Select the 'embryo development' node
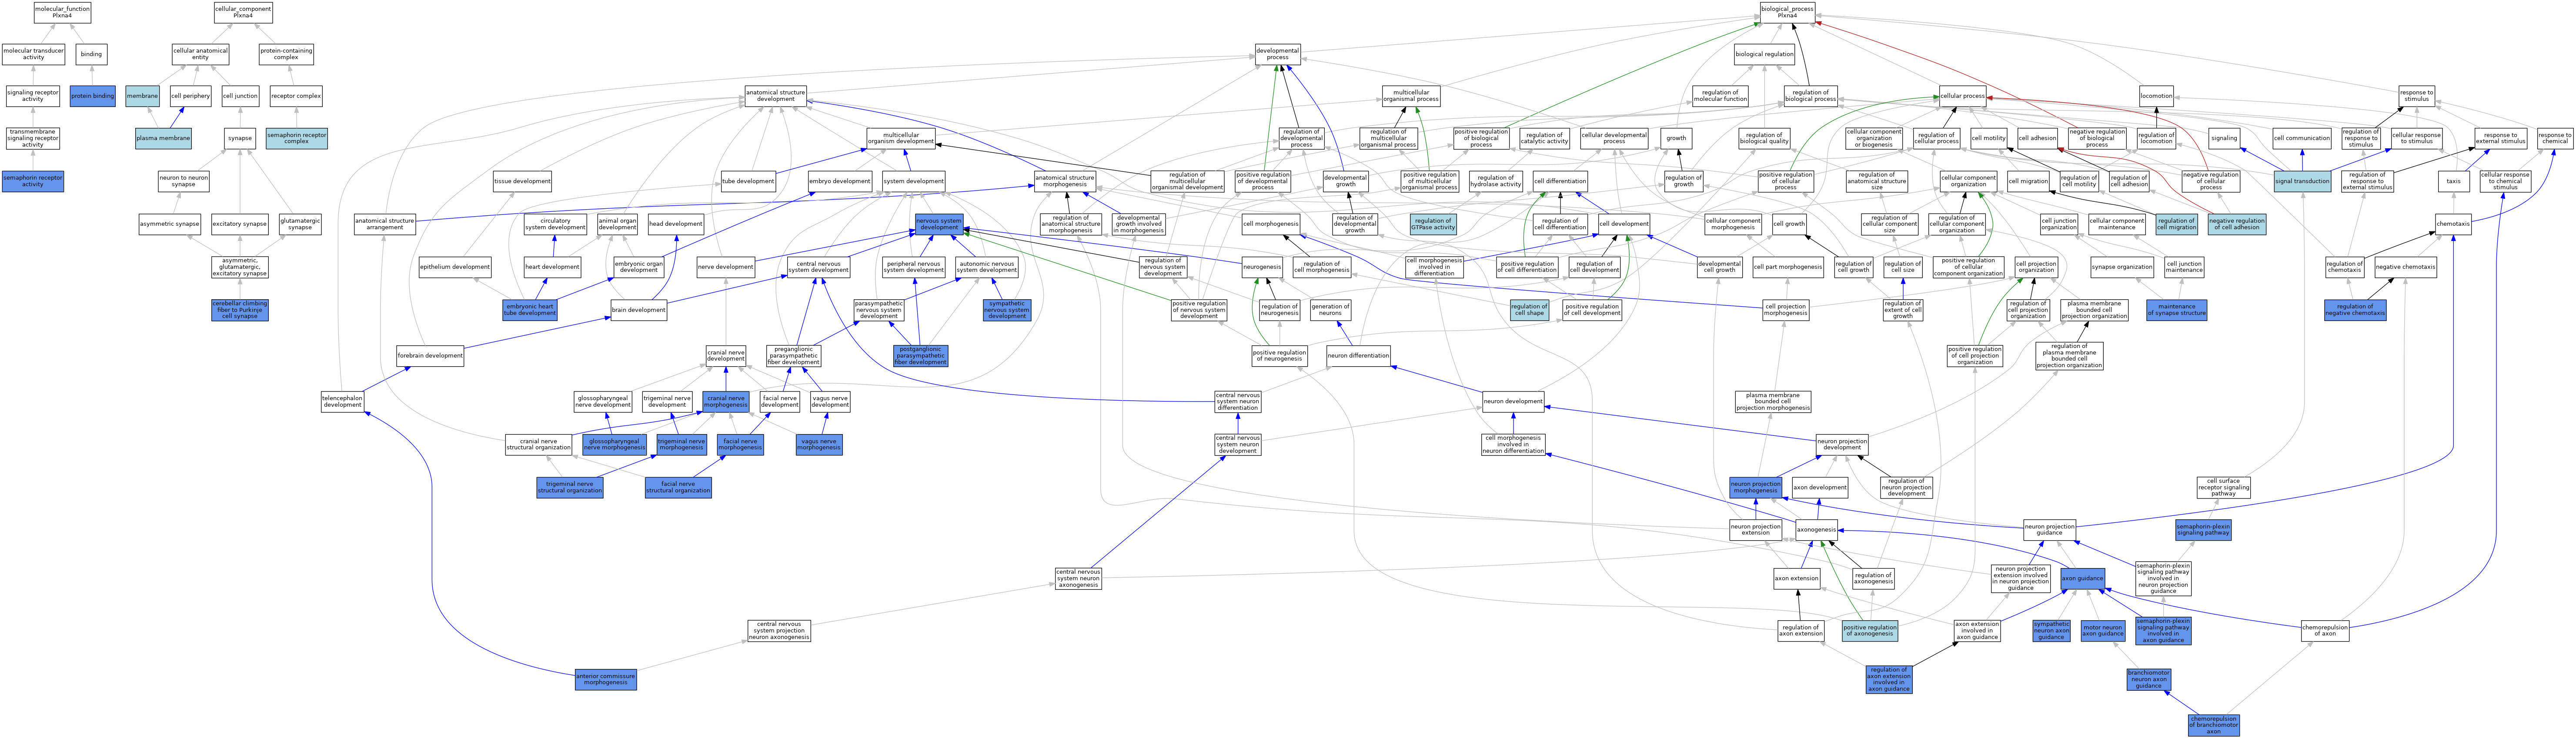The width and height of the screenshot is (2576, 739). (x=840, y=182)
